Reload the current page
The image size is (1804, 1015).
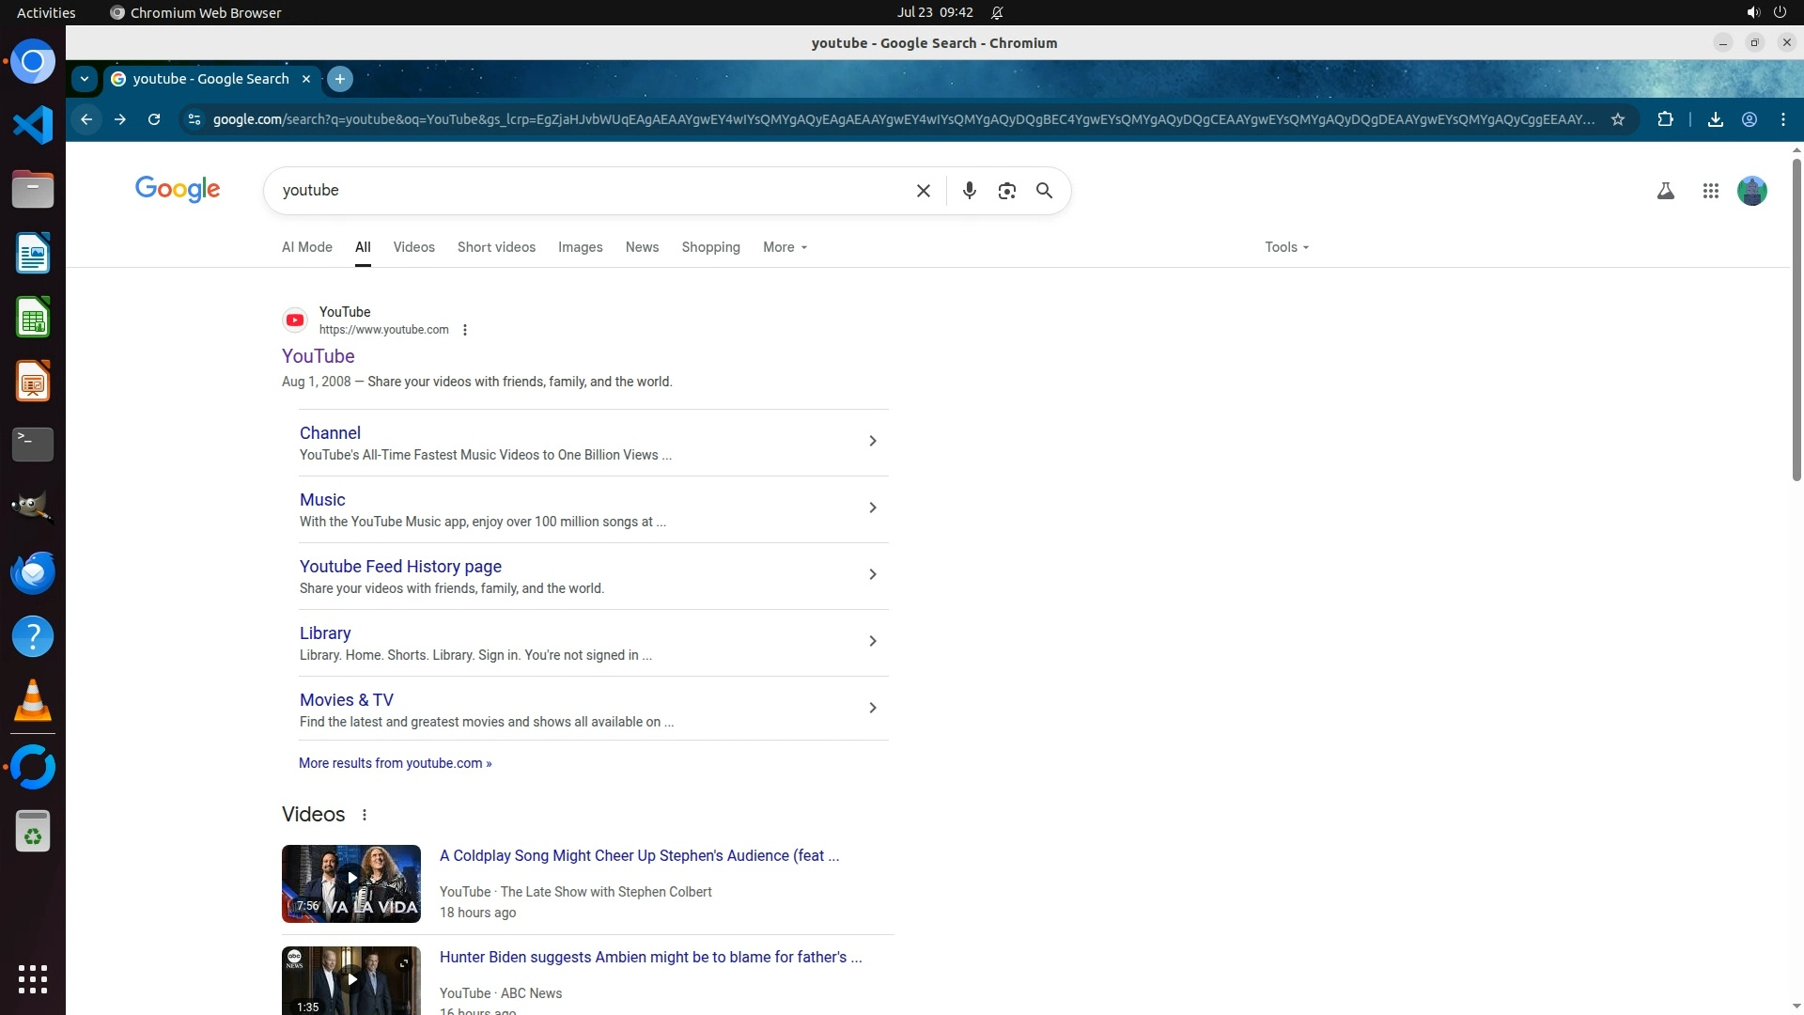(x=154, y=119)
